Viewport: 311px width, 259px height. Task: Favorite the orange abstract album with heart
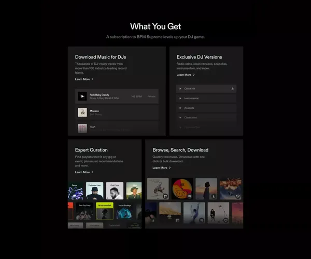click(x=238, y=196)
